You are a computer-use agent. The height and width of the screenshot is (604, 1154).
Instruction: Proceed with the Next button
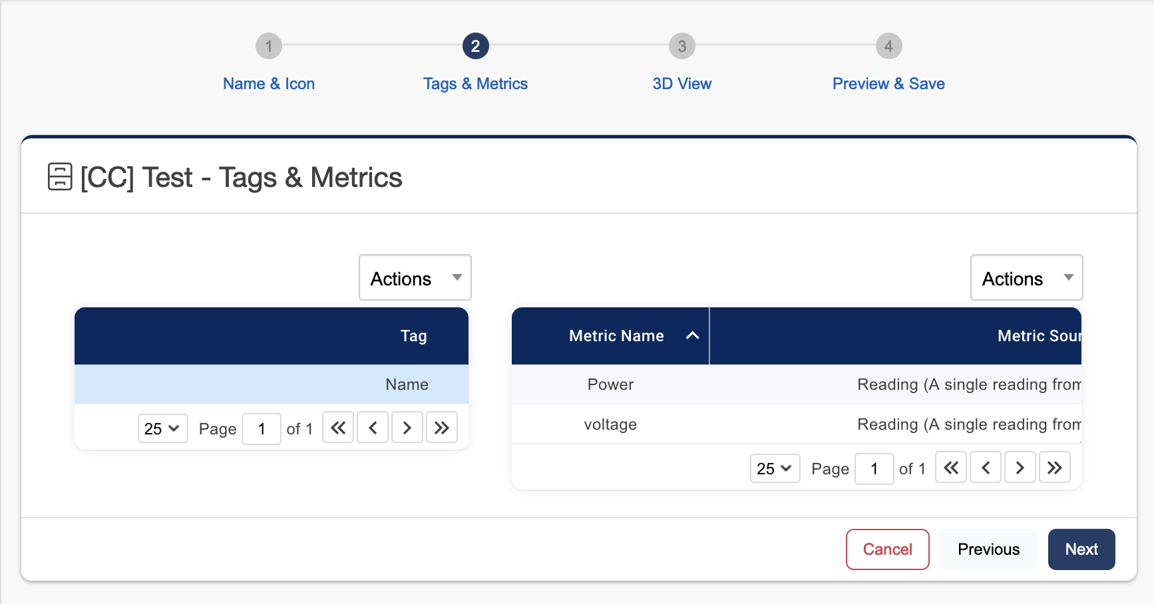tap(1081, 549)
